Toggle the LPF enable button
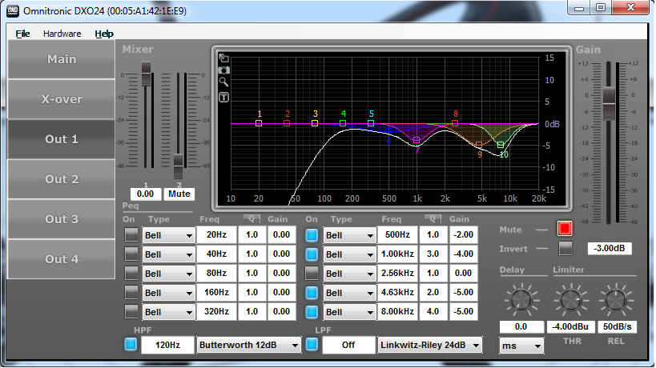 [x=312, y=345]
